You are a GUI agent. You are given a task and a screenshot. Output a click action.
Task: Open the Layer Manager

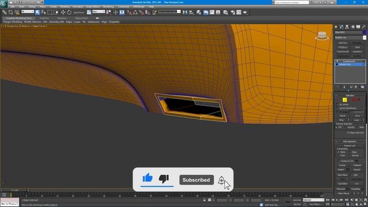(x=199, y=12)
